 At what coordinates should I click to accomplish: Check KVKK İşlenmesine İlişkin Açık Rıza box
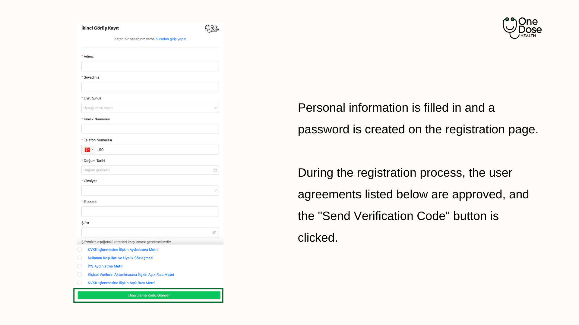[x=80, y=283]
